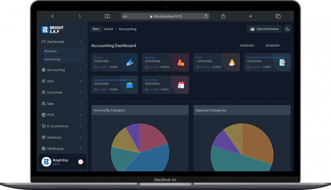The width and height of the screenshot is (331, 190).
Task: Open the Home breadcrumb link
Action: point(108,29)
